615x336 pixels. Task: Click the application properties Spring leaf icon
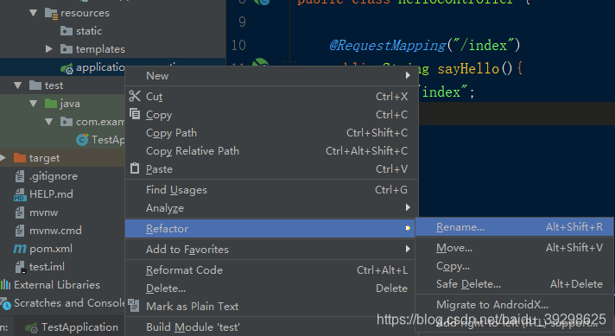(67, 68)
